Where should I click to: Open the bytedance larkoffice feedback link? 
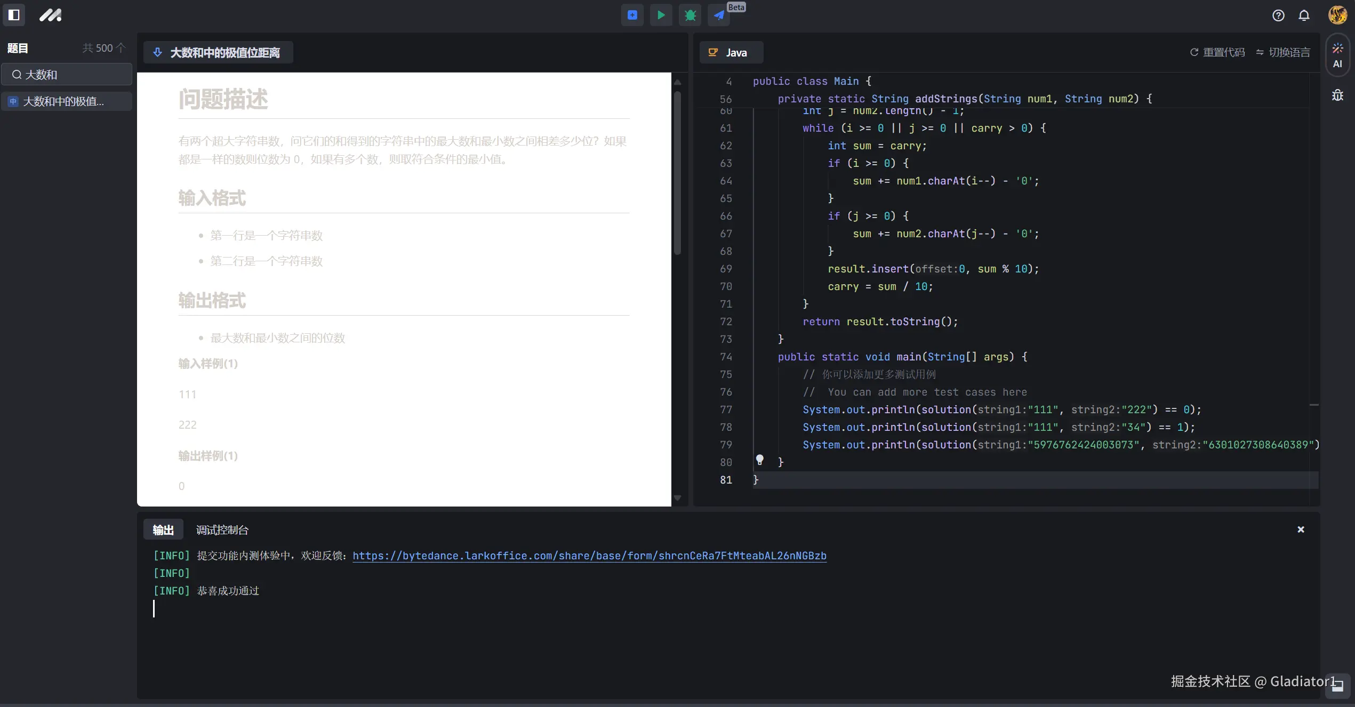(589, 556)
